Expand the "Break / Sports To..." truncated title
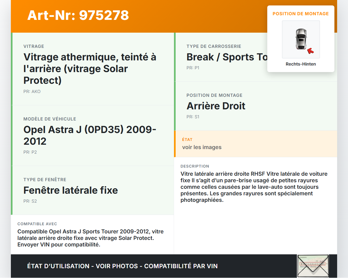This screenshot has width=348, height=278. click(227, 57)
